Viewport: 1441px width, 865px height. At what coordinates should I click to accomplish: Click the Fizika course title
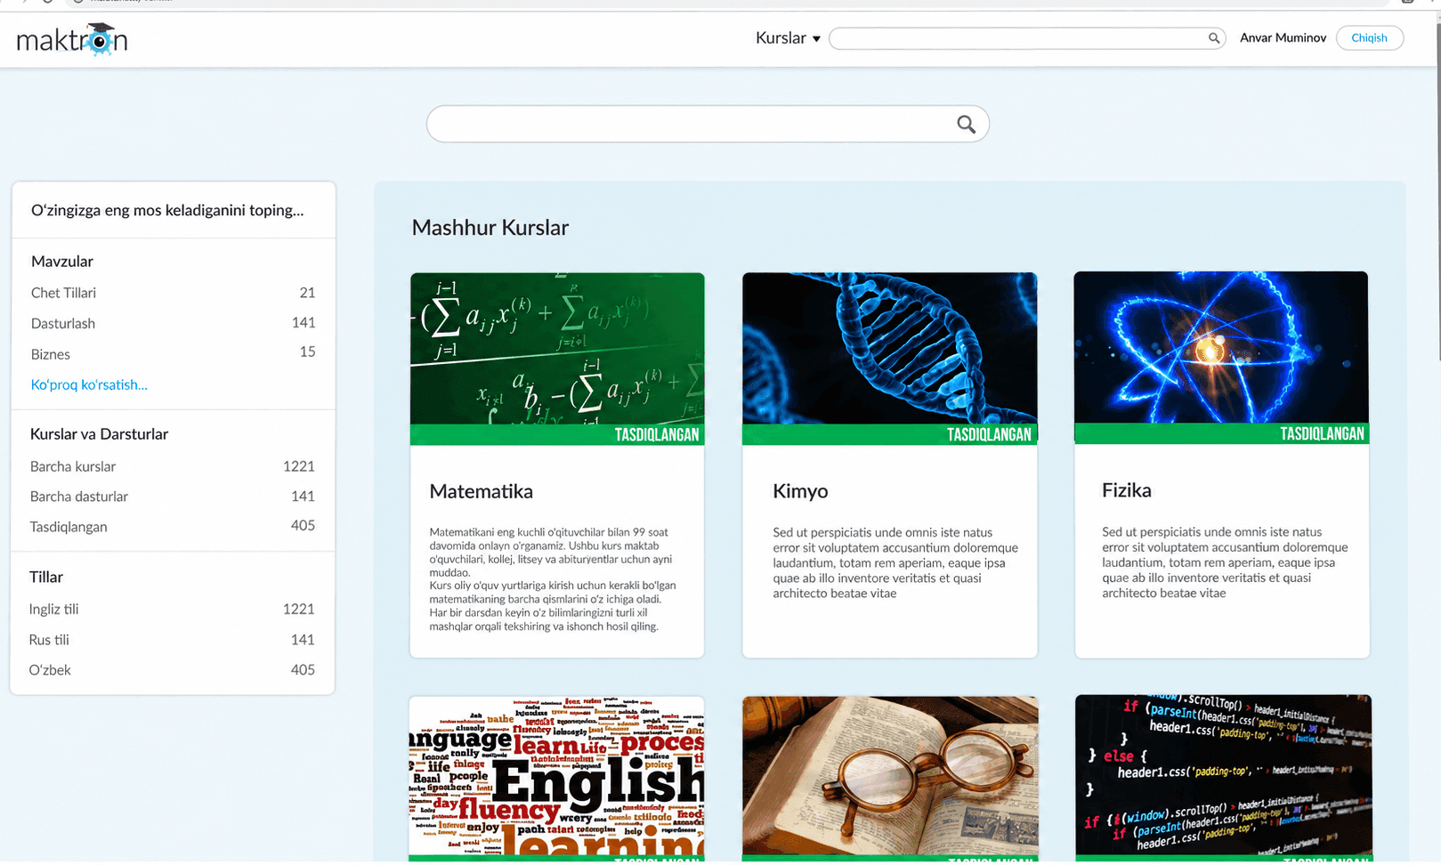[x=1127, y=490]
